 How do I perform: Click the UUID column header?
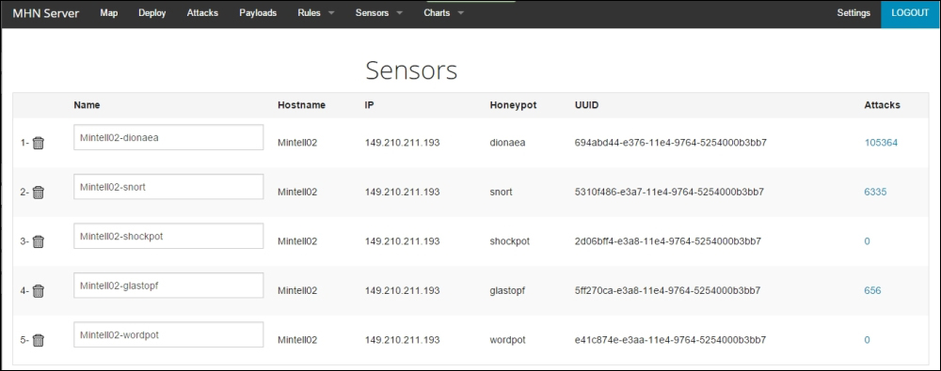[x=586, y=105]
